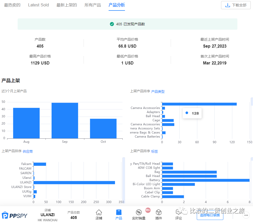This screenshot has width=253, height=222.
Task: Click the product type chart scrollbar
Action: (x=252, y=102)
